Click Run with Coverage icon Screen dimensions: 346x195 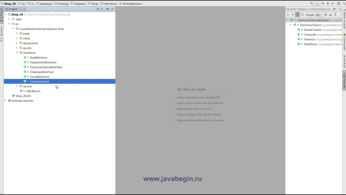click(x=333, y=4)
